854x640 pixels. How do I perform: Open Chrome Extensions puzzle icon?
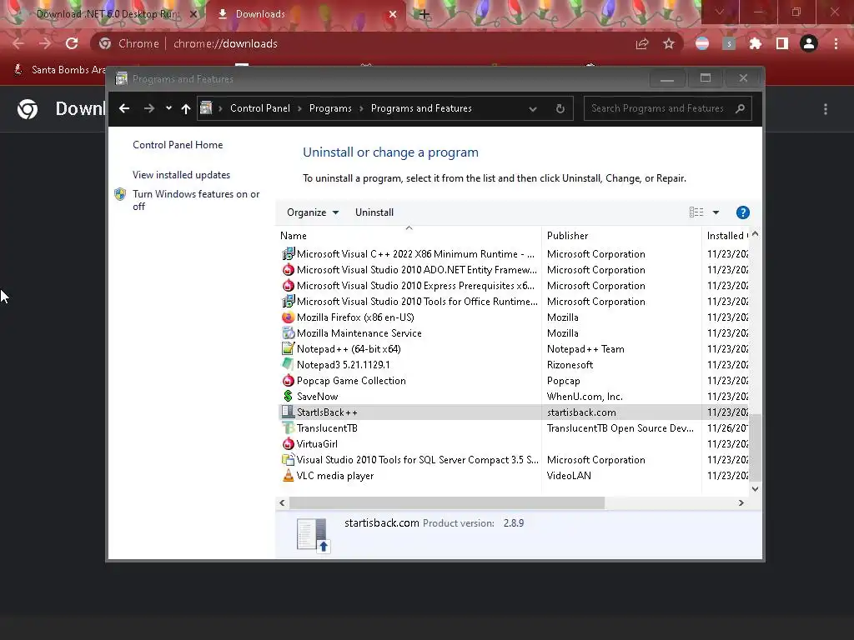(x=756, y=43)
